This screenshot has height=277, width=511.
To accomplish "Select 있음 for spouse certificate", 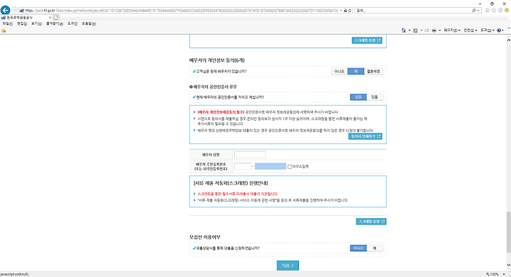I will [x=375, y=97].
